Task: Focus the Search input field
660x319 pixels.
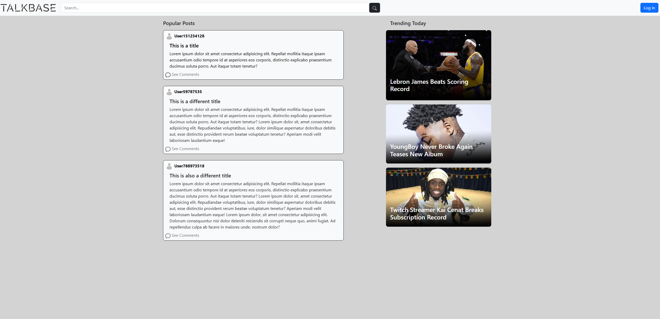Action: [215, 8]
